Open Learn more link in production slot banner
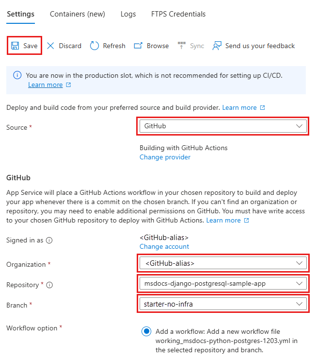Image resolution: width=317 pixels, height=361 pixels. pos(45,85)
